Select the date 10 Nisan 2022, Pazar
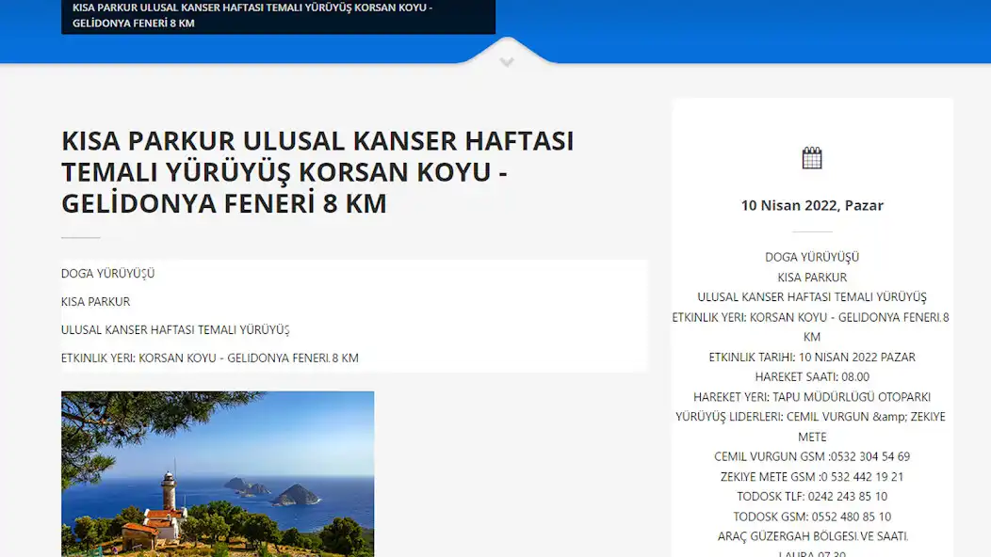Screen dimensions: 991x557 (x=812, y=205)
